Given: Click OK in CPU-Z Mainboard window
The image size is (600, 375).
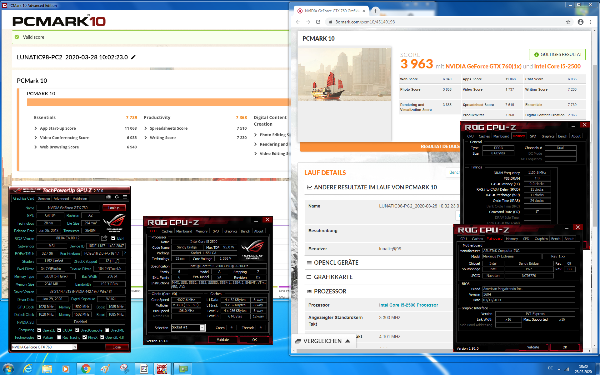Looking at the screenshot, I should point(565,347).
